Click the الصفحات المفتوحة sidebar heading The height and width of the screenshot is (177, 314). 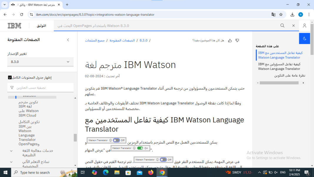(24, 40)
